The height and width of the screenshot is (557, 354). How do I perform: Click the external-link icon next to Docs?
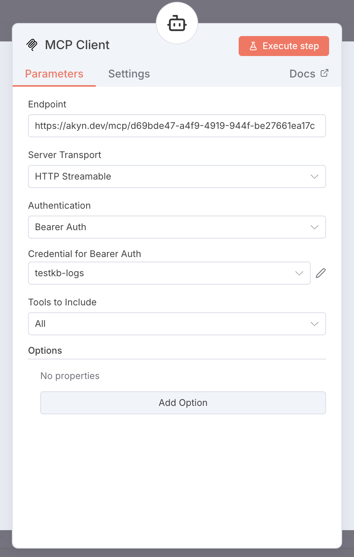(x=325, y=73)
